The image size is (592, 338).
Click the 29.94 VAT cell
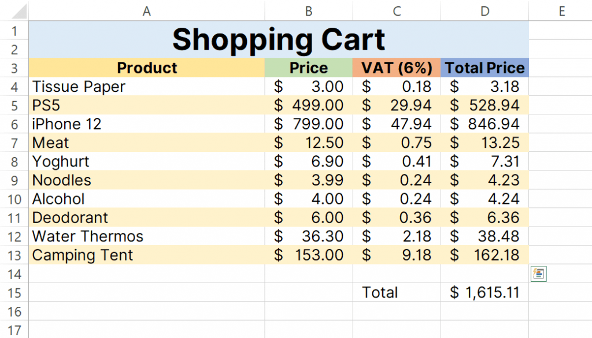397,105
